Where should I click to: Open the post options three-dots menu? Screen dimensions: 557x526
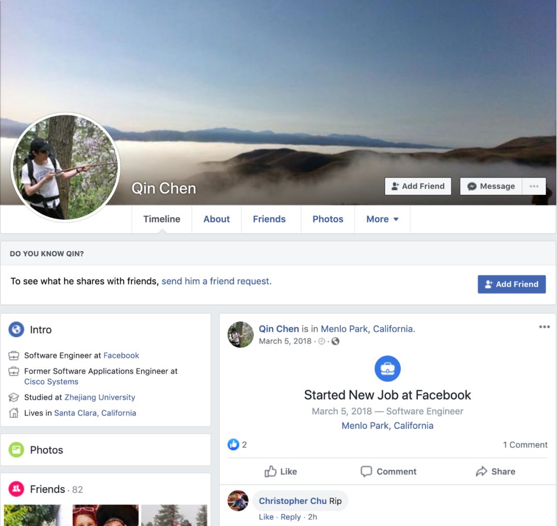click(x=544, y=327)
